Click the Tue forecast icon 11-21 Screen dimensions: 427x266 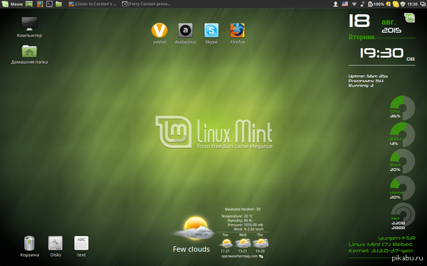tap(226, 243)
